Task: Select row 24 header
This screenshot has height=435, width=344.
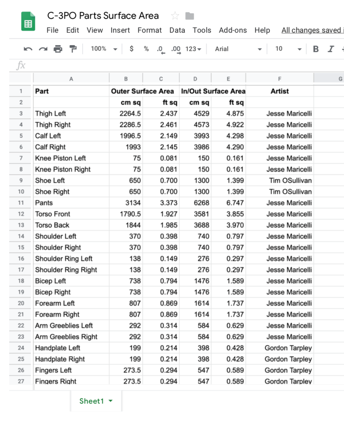Action: pos(21,348)
